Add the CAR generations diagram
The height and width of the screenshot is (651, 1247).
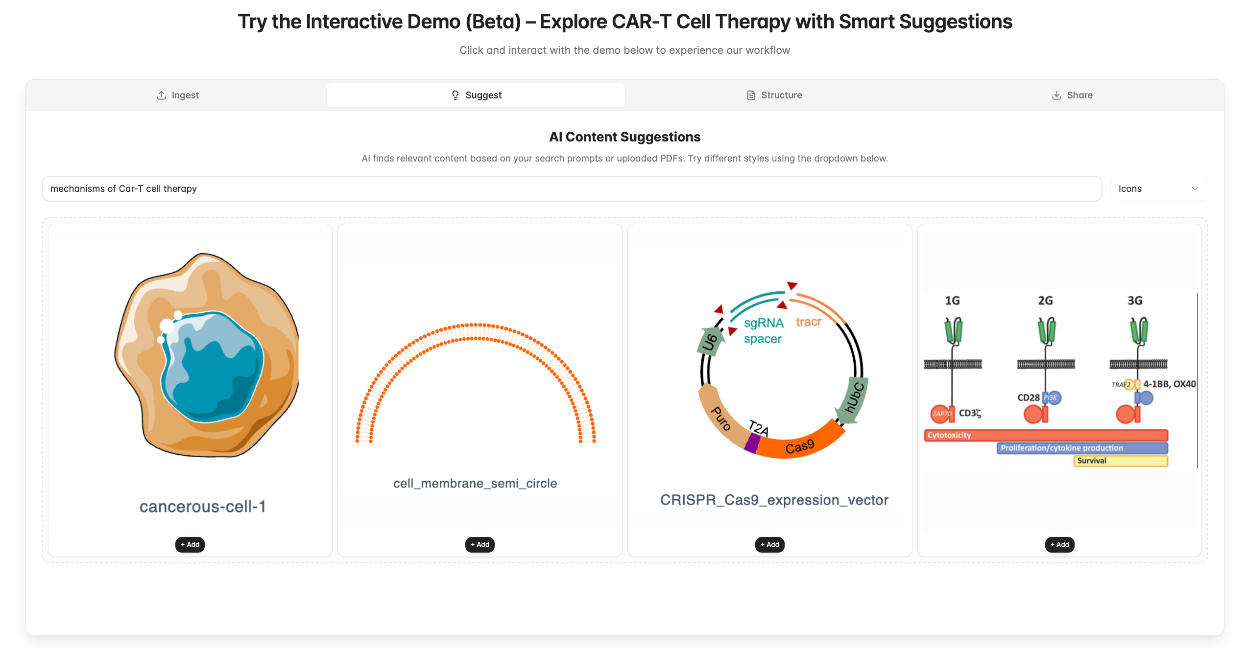click(1059, 544)
